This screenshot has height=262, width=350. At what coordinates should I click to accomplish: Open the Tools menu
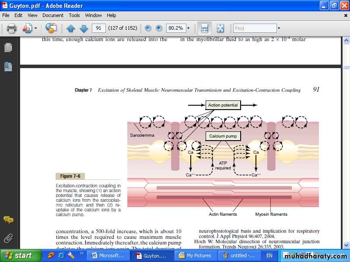click(x=74, y=15)
